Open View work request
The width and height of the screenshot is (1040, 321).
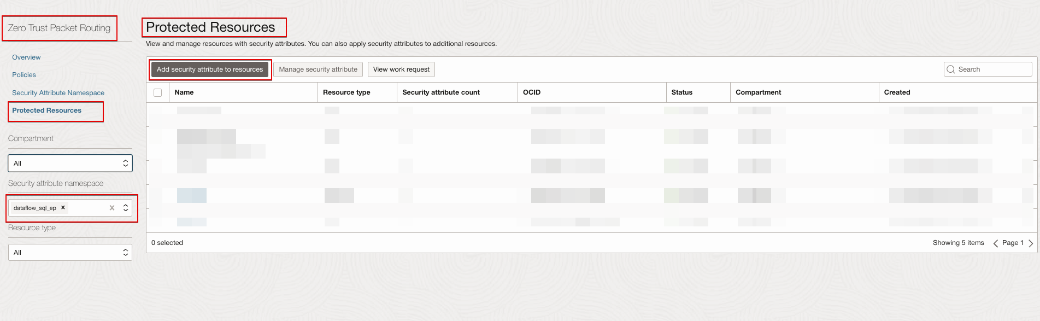pos(401,69)
